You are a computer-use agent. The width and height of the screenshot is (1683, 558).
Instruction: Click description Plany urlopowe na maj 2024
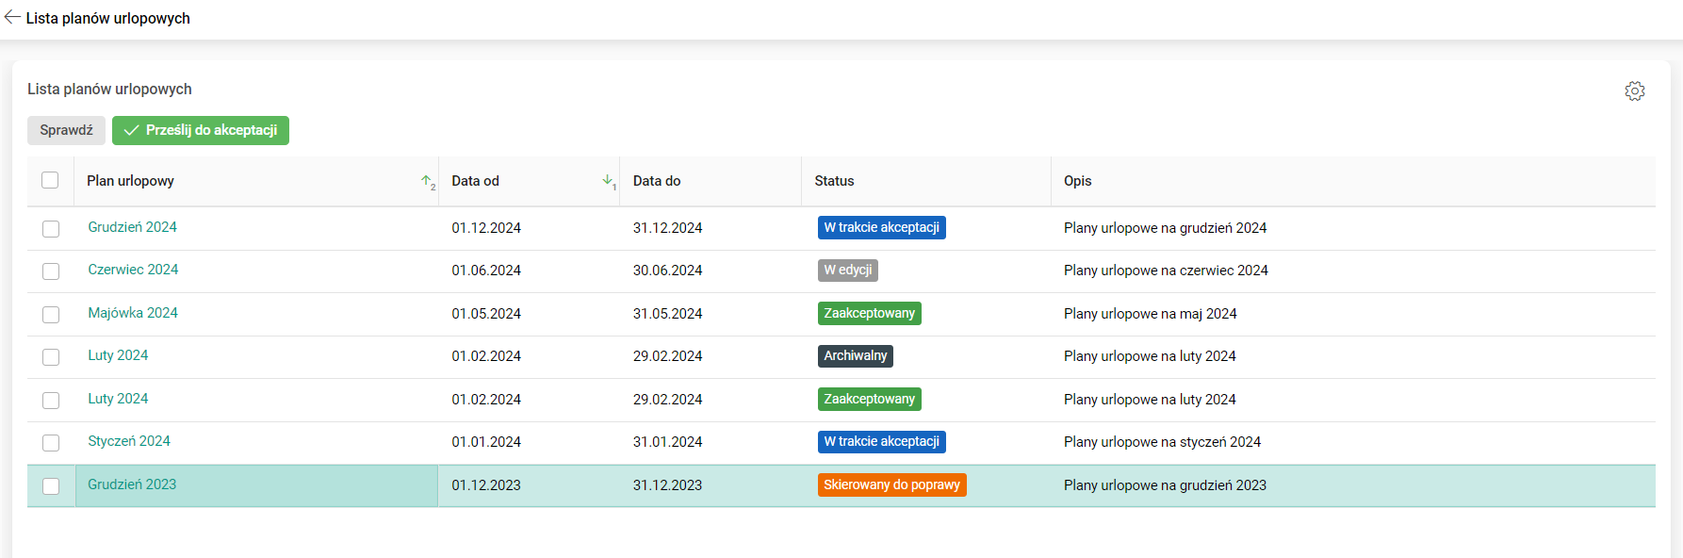pyautogui.click(x=1151, y=314)
